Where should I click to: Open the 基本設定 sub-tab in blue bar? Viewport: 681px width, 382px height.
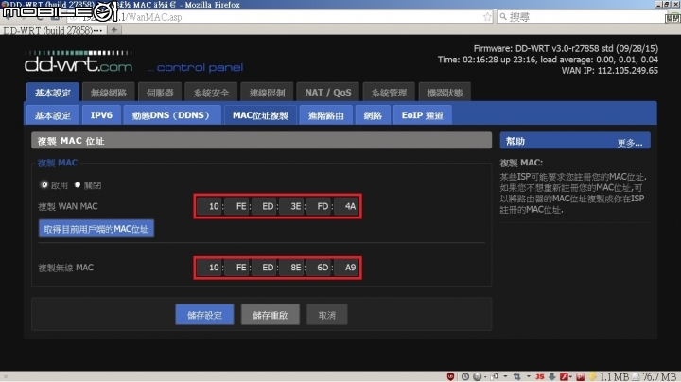[53, 115]
